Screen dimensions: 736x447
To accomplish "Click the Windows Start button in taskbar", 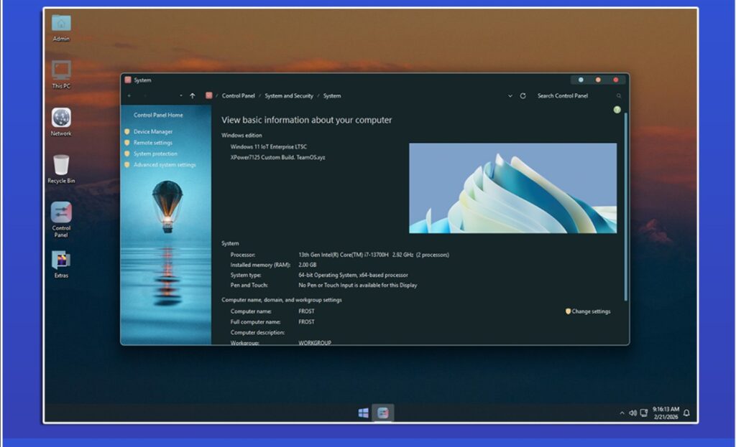I will coord(364,413).
